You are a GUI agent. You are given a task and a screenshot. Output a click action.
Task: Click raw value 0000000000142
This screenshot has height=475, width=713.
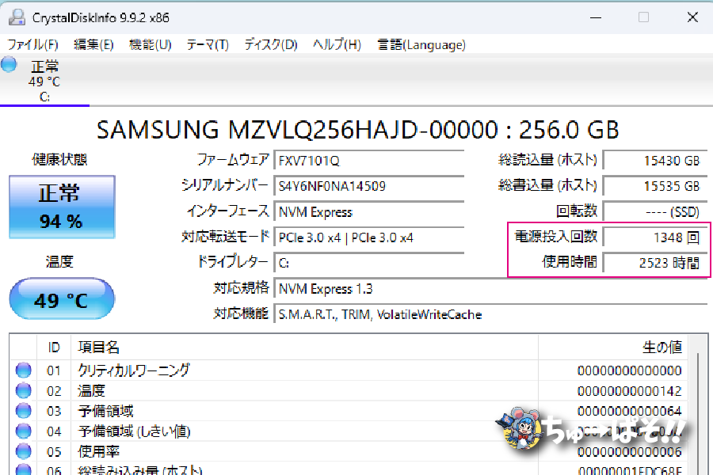(629, 391)
